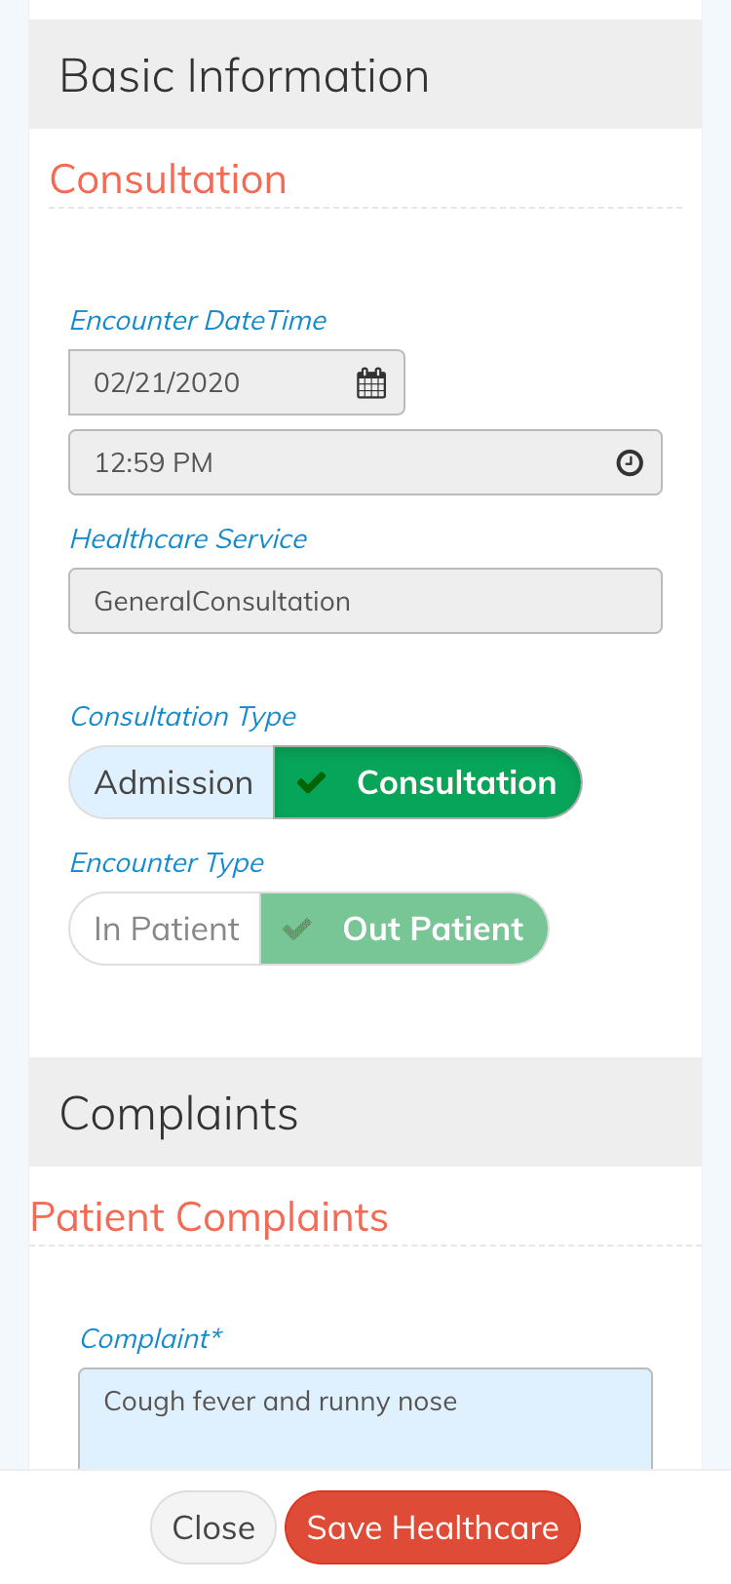Click the clock icon in the time field
The width and height of the screenshot is (731, 1584).
click(630, 462)
